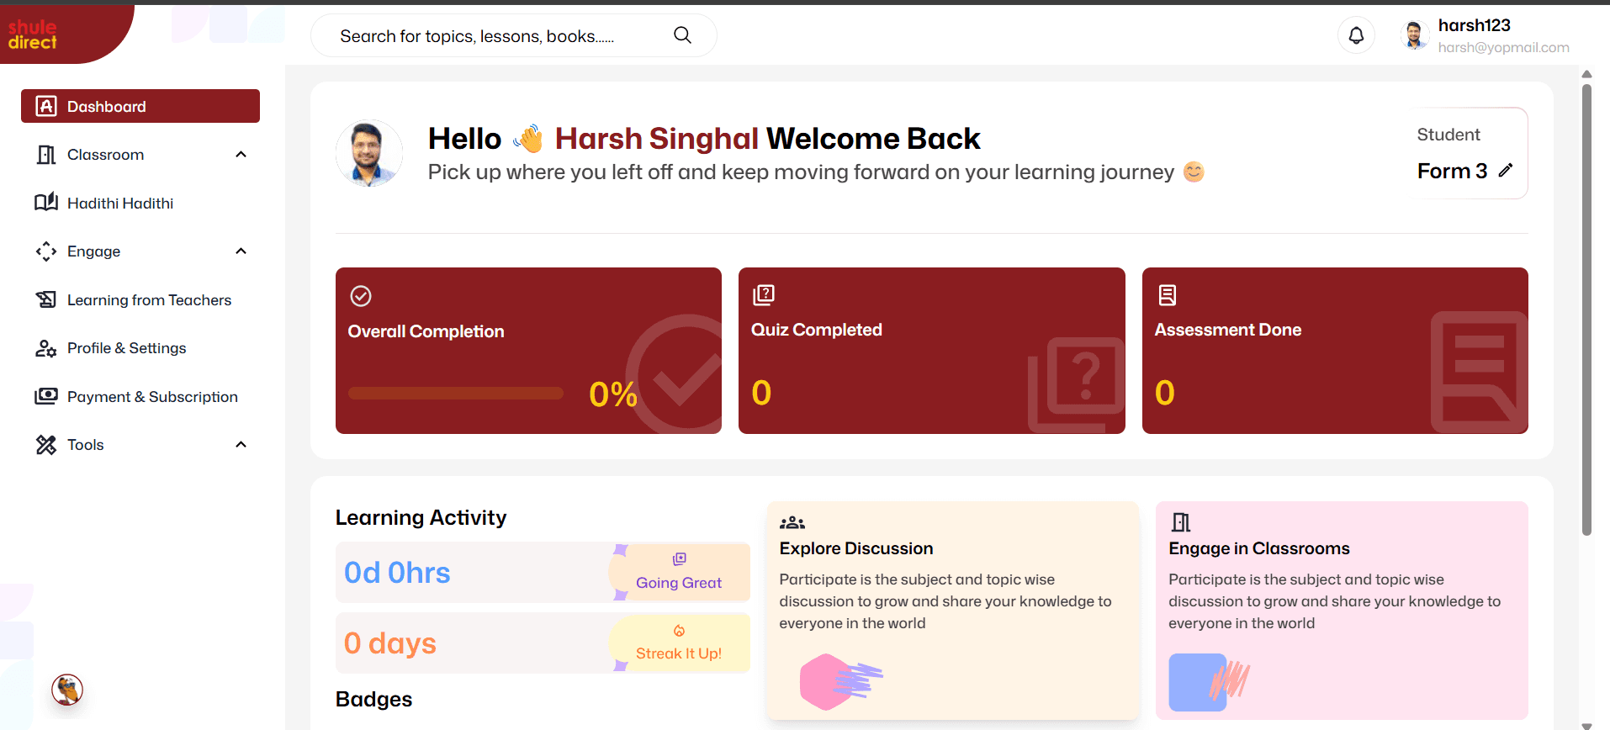Viewport: 1610px width, 730px height.
Task: Click the Going Great label
Action: (679, 583)
